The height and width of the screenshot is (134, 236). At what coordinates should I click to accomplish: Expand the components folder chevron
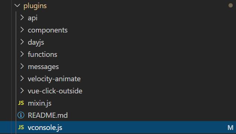tap(22, 30)
